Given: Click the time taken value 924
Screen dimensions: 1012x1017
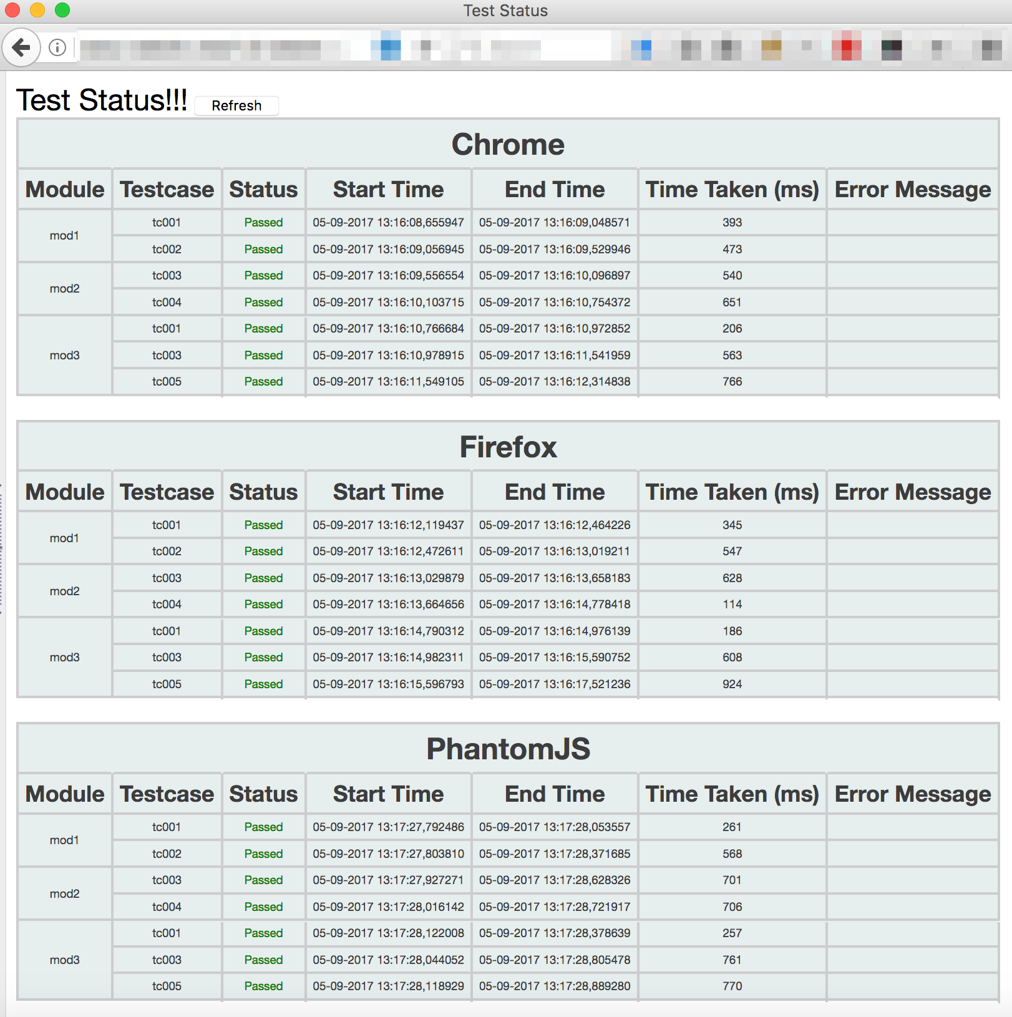Looking at the screenshot, I should [732, 684].
